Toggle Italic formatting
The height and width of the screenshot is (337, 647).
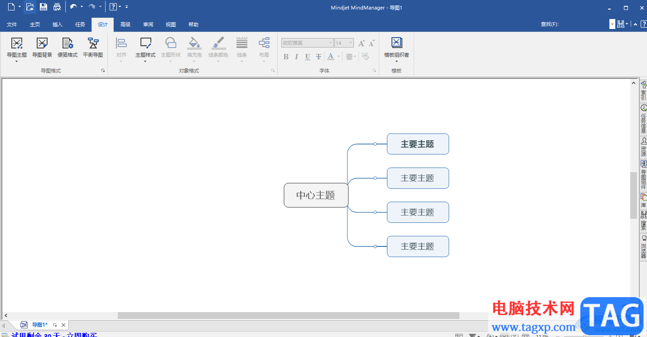[x=297, y=57]
